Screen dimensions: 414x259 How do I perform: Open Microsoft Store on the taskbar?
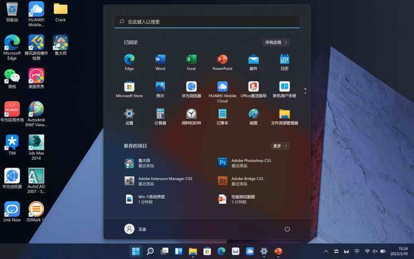[x=207, y=251]
